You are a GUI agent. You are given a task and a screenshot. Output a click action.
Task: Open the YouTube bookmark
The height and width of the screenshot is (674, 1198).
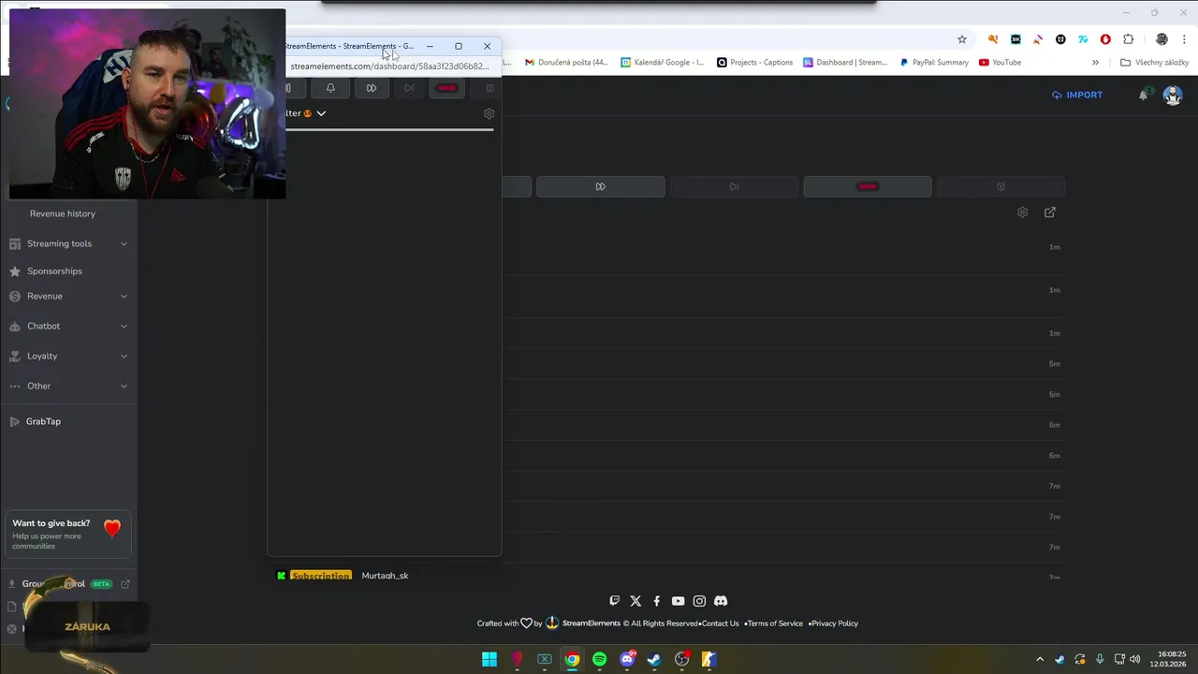click(1000, 63)
